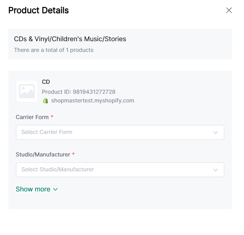Viewport: 244px width, 235px height.
Task: Click the Carrier Form chevron arrow
Action: [215, 133]
